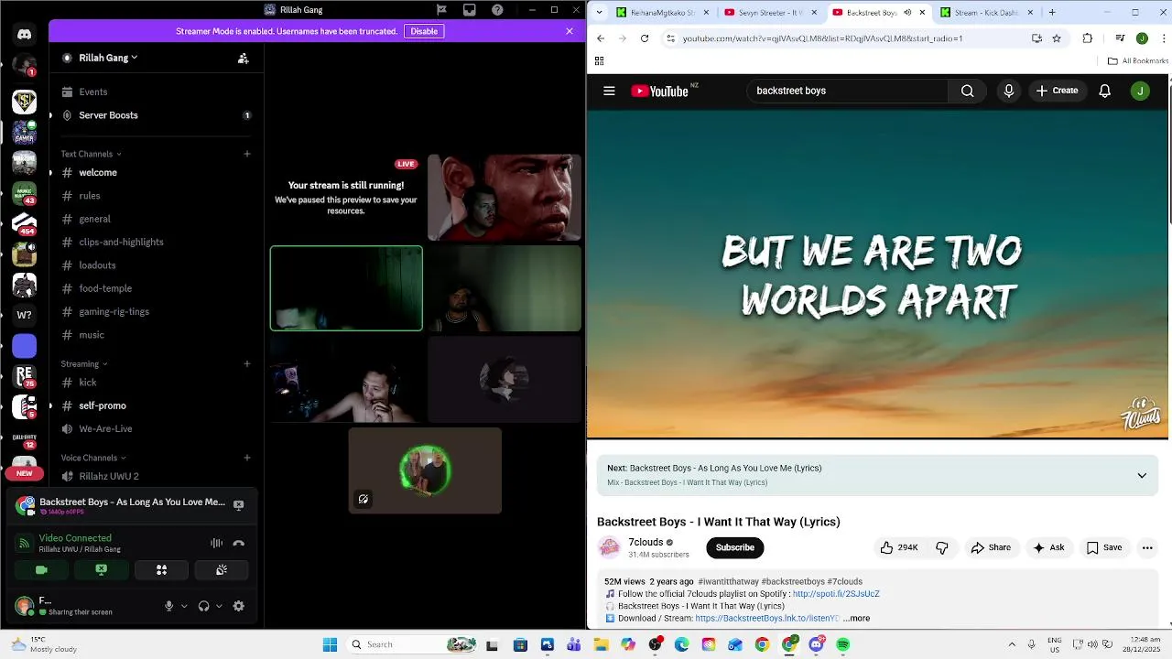Open soundboard button in voice panel
The height and width of the screenshot is (659, 1172).
click(x=221, y=569)
